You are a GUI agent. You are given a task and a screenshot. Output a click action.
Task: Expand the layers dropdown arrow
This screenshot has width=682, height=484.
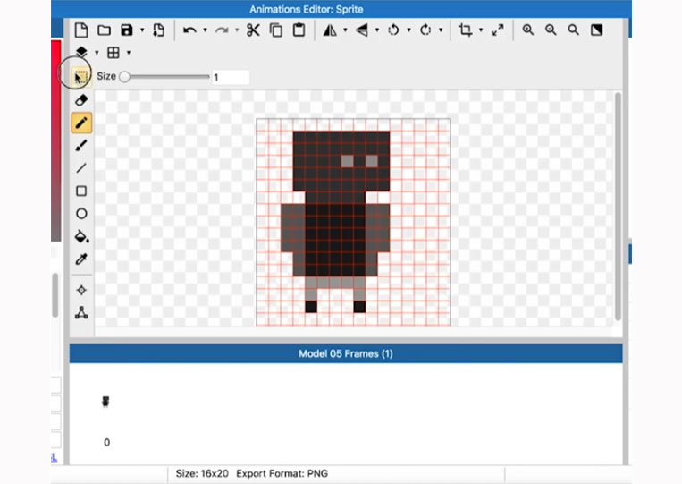pyautogui.click(x=97, y=53)
